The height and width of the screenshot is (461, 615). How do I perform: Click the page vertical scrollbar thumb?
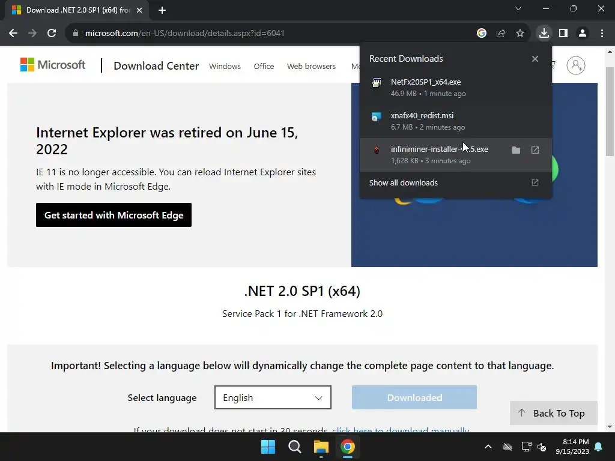tap(609, 112)
